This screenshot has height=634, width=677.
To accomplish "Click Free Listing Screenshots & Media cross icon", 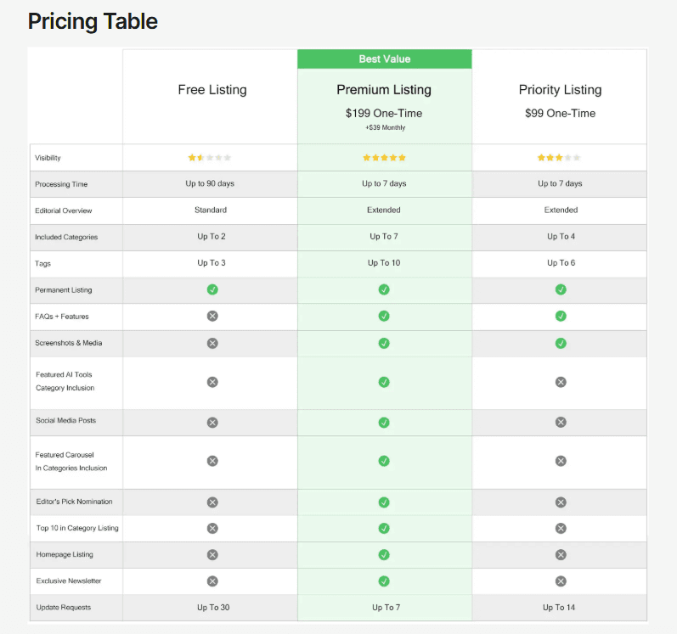I will coord(212,343).
